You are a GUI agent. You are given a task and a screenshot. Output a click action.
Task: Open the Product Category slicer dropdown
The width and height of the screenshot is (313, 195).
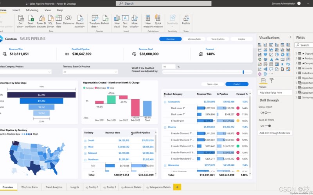click(x=25, y=72)
